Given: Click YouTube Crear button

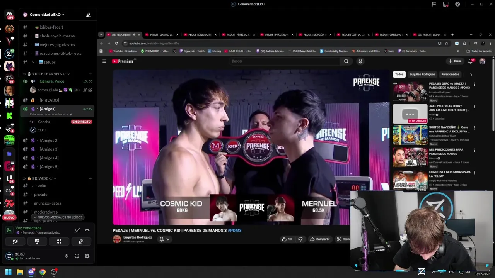Looking at the screenshot, I should pos(455,61).
